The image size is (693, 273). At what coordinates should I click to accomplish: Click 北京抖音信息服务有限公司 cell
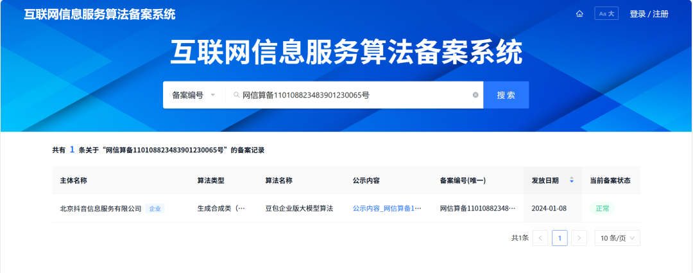[101, 208]
